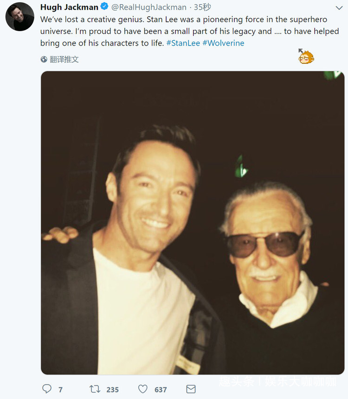Open the #StanLee hashtag
The height and width of the screenshot is (399, 348).
click(x=182, y=43)
